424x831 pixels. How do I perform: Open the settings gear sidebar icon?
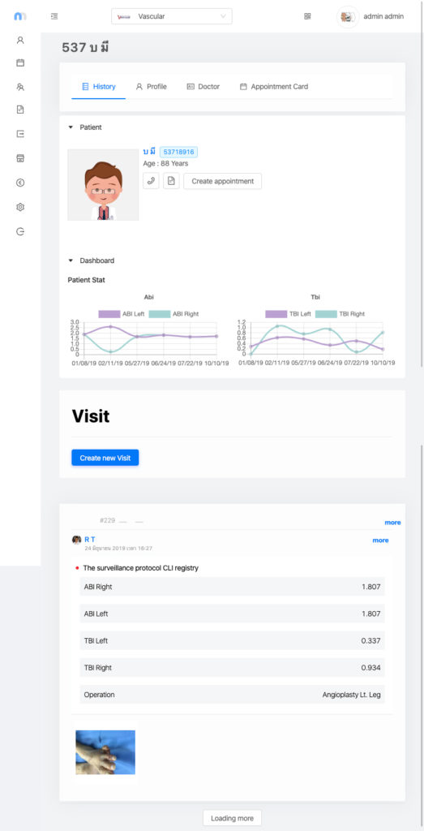(x=20, y=207)
